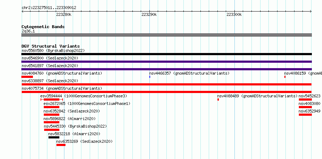Viewport: 322px width, 159px height.
Task: Open nsv6352842 (Sedlazeck2020) label
Action: click(x=72, y=111)
